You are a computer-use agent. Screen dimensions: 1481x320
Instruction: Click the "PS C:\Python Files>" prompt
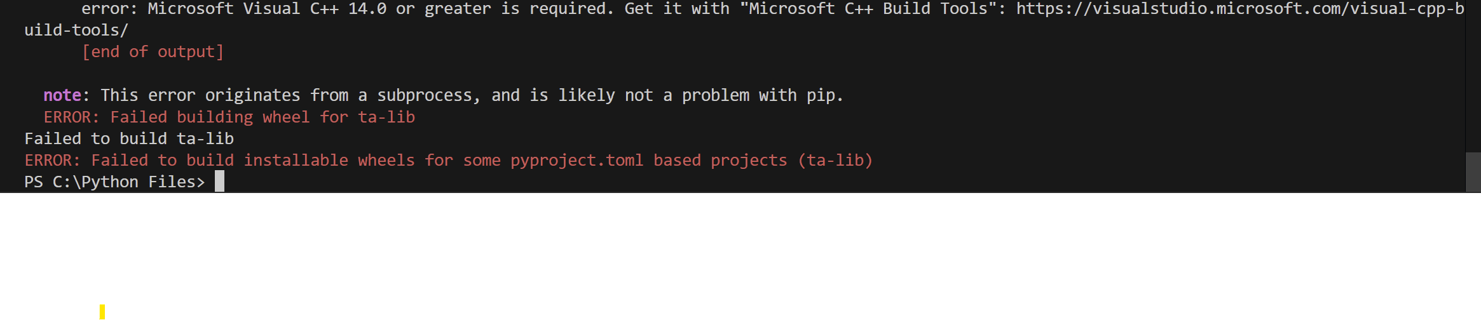coord(115,182)
